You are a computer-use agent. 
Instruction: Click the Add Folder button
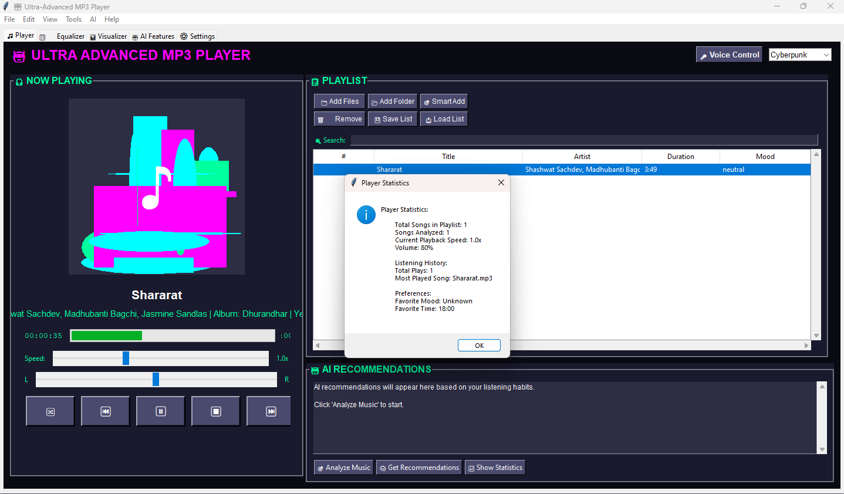pos(392,101)
